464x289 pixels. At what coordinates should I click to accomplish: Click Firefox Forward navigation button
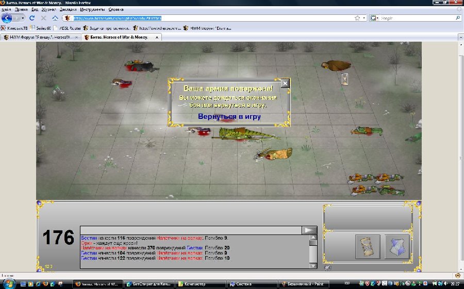click(x=16, y=19)
